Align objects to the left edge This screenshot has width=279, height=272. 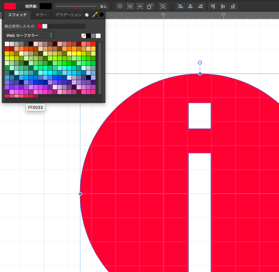(x=181, y=6)
